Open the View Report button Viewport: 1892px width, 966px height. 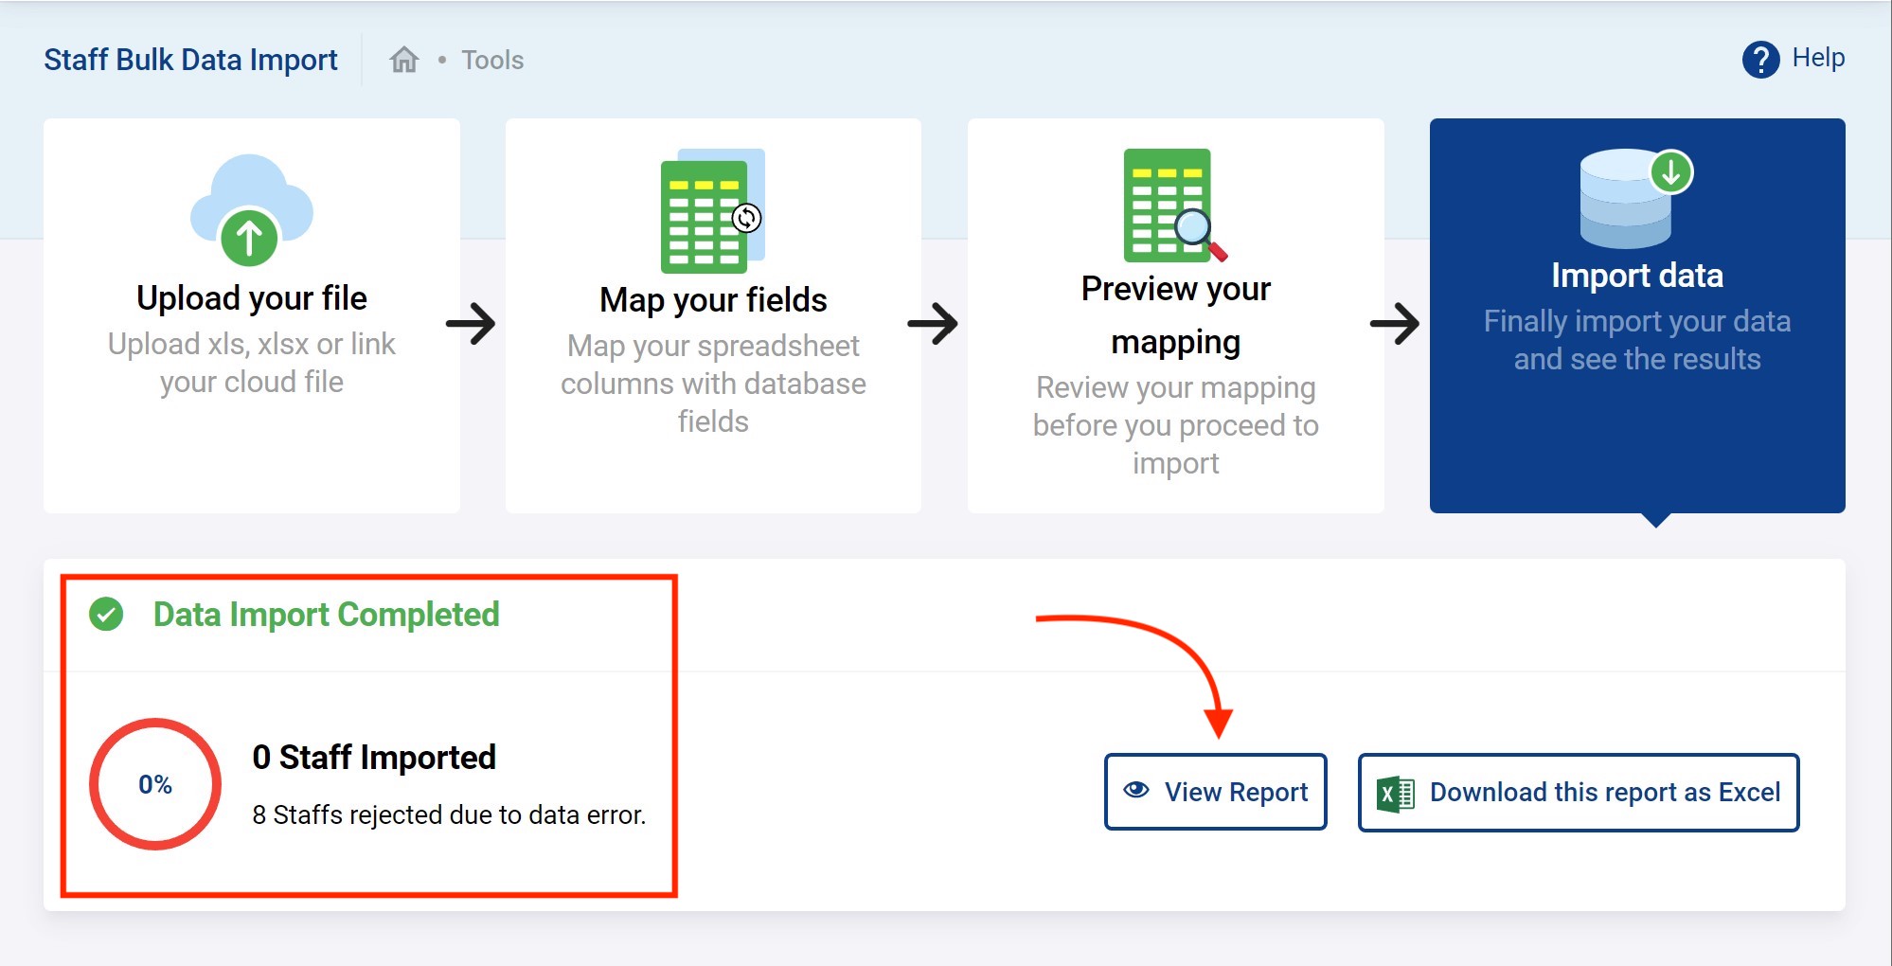(1216, 792)
